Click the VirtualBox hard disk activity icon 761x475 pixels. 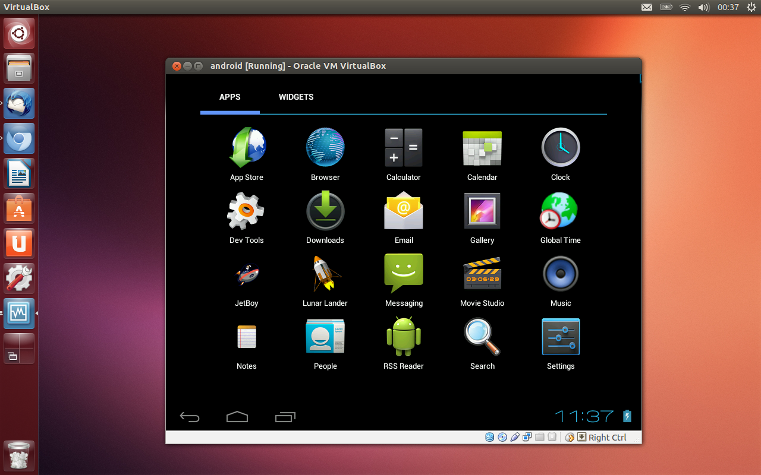[490, 438]
